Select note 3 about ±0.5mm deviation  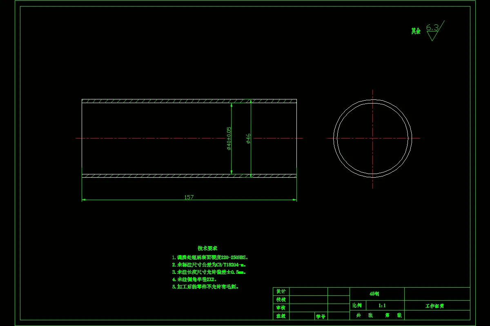[x=209, y=272]
